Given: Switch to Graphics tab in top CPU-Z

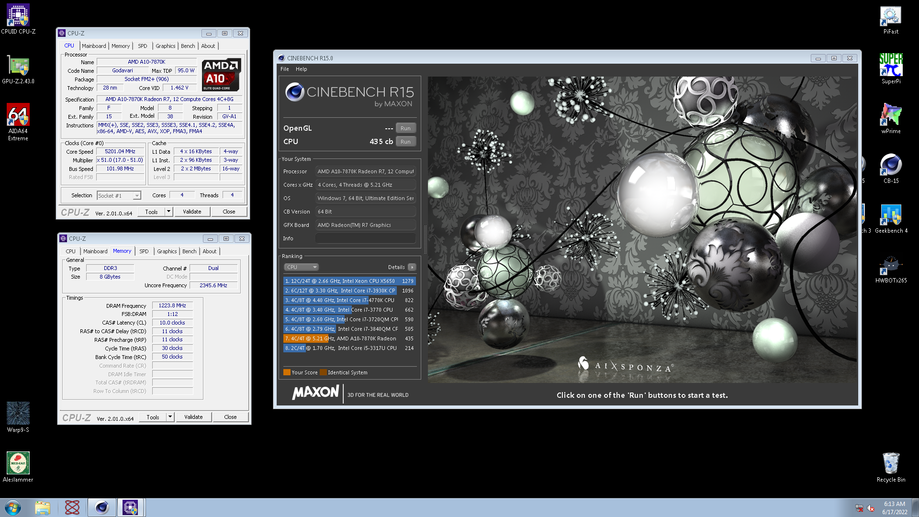Looking at the screenshot, I should click(166, 46).
